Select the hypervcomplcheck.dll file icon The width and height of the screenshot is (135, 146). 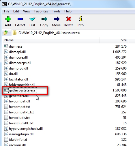[6, 128]
